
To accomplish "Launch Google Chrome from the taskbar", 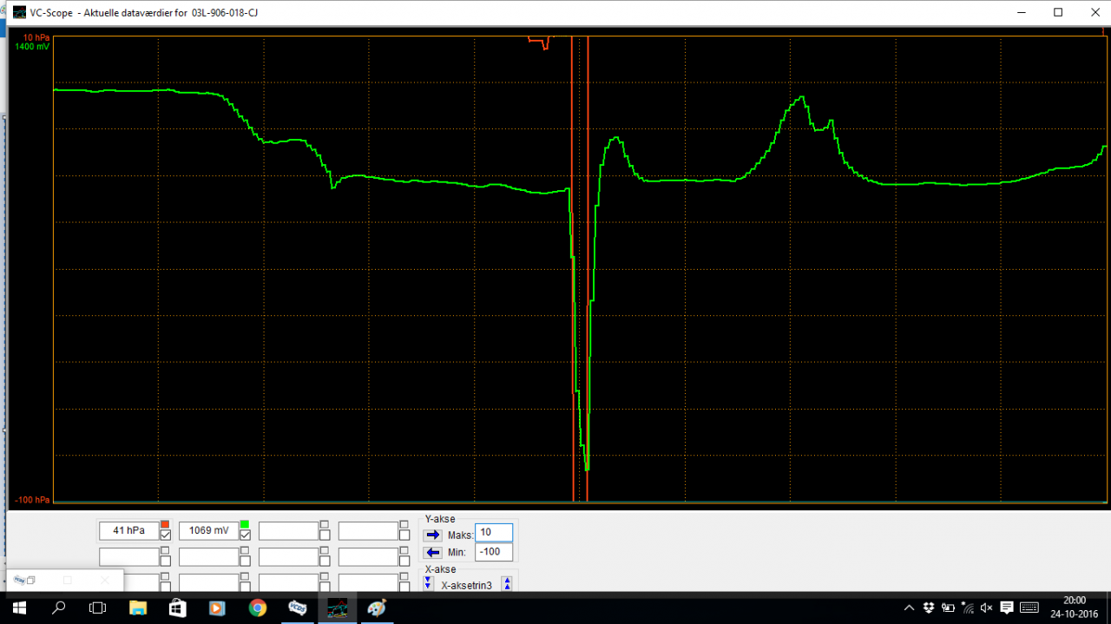I will click(x=257, y=608).
